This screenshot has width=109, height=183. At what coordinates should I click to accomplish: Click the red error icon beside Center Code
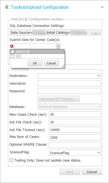tap(12, 46)
